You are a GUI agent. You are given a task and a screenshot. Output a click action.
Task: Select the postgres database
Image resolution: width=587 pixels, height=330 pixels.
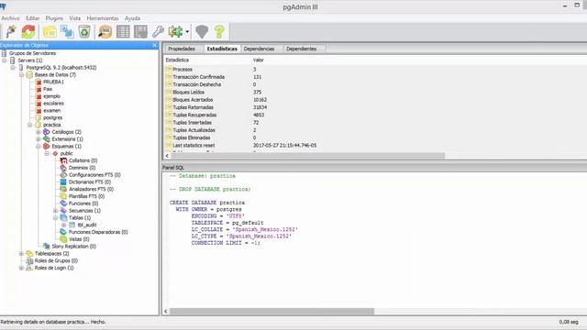(x=53, y=117)
